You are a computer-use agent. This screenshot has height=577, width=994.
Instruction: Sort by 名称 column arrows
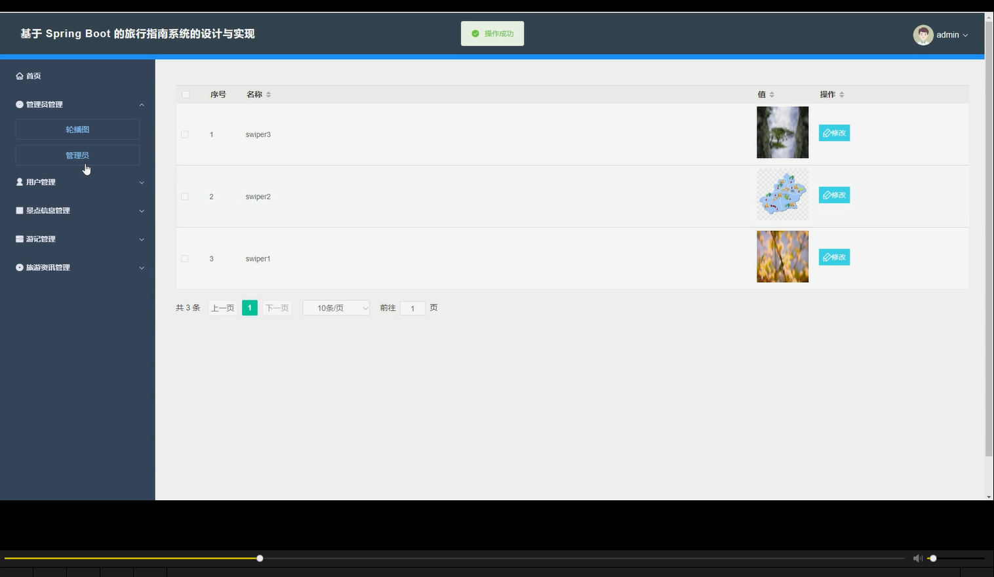(268, 94)
